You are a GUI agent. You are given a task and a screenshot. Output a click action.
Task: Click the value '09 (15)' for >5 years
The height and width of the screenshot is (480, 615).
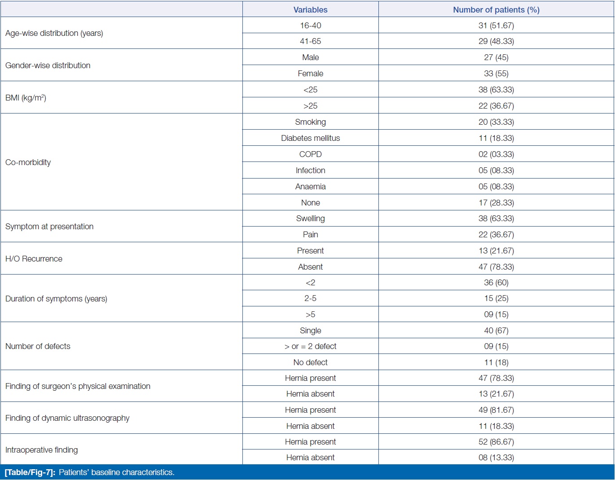pyautogui.click(x=496, y=314)
